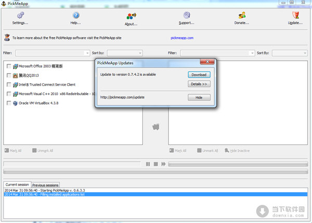Screen dimensions: 312x223
Task: Select the Current session tab
Action: point(17,185)
